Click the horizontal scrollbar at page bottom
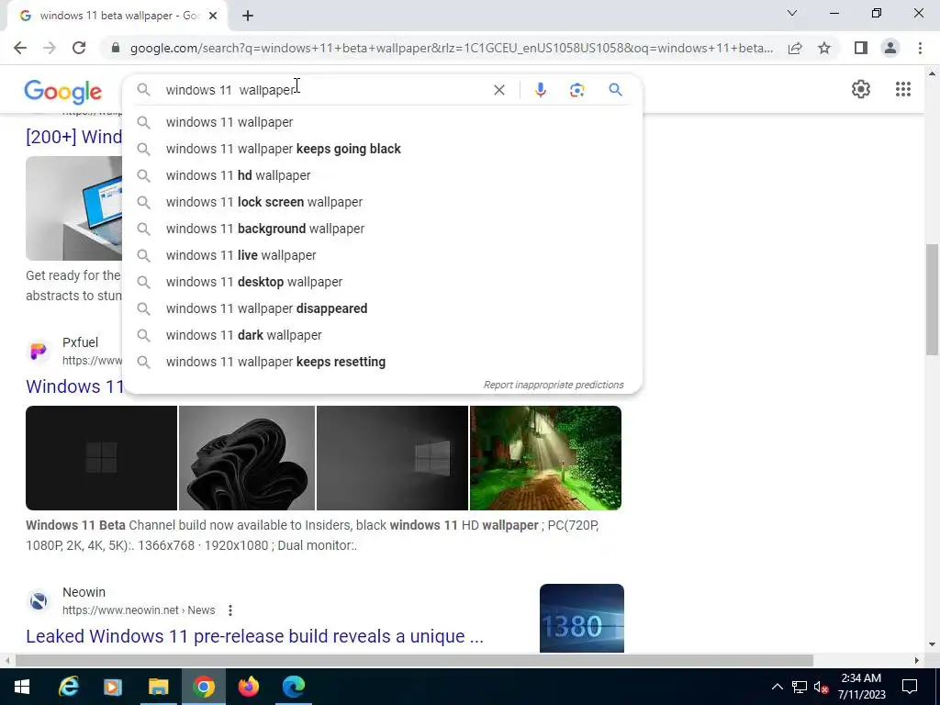The width and height of the screenshot is (940, 705). 414,661
